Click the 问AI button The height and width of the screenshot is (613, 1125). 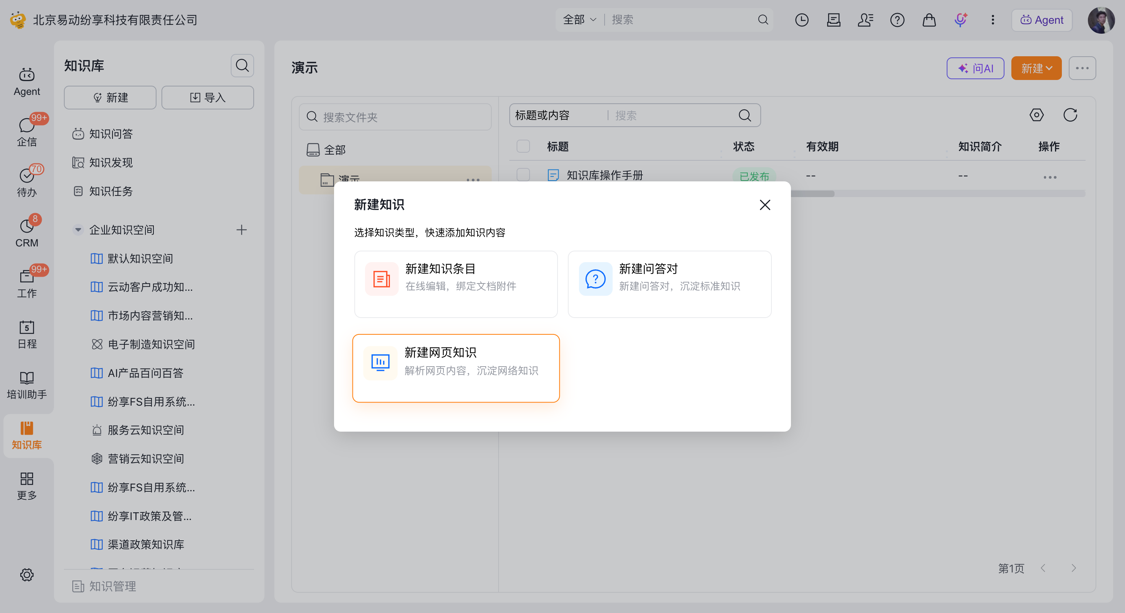(975, 68)
